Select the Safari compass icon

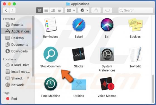click(x=79, y=25)
